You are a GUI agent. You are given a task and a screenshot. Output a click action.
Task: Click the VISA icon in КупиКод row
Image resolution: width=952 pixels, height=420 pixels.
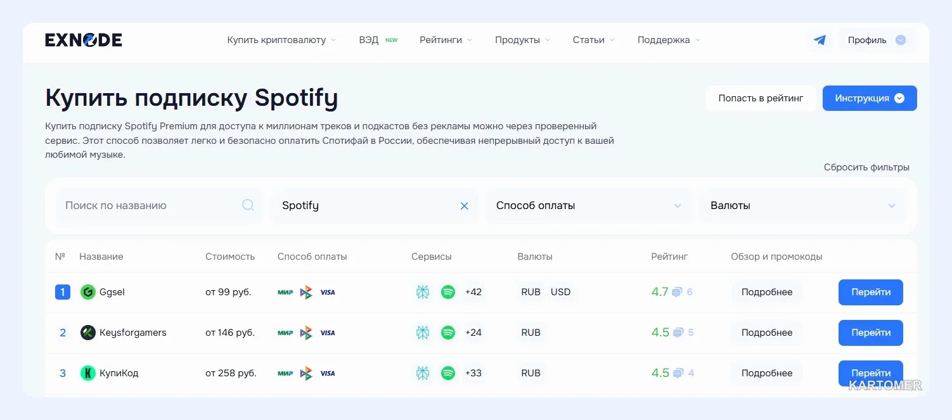(328, 373)
